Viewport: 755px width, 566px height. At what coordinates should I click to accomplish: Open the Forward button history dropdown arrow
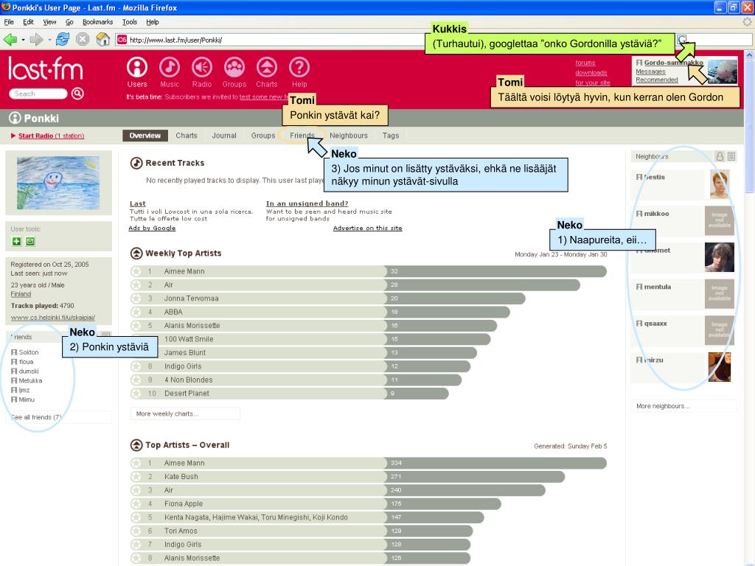49,40
